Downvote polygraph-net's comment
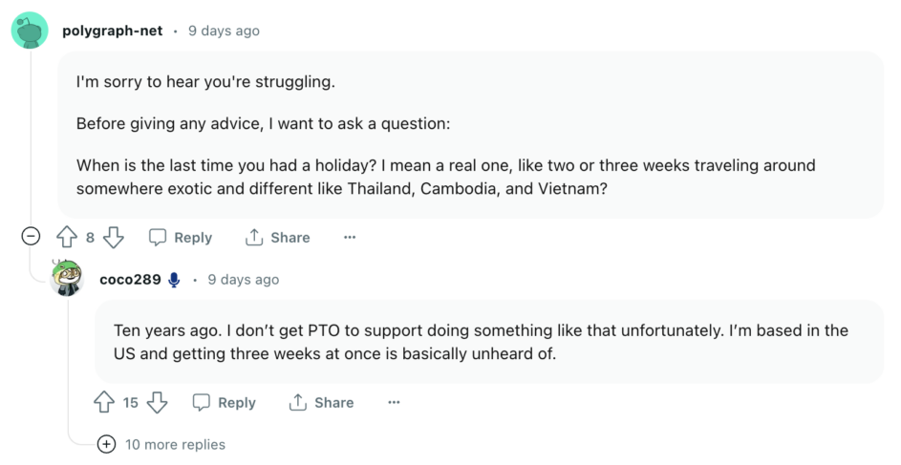This screenshot has height=465, width=901. pyautogui.click(x=113, y=237)
